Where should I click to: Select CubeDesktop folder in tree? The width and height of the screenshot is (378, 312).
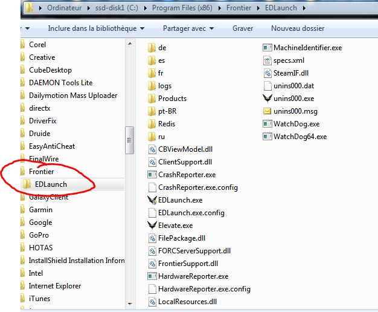(50, 70)
